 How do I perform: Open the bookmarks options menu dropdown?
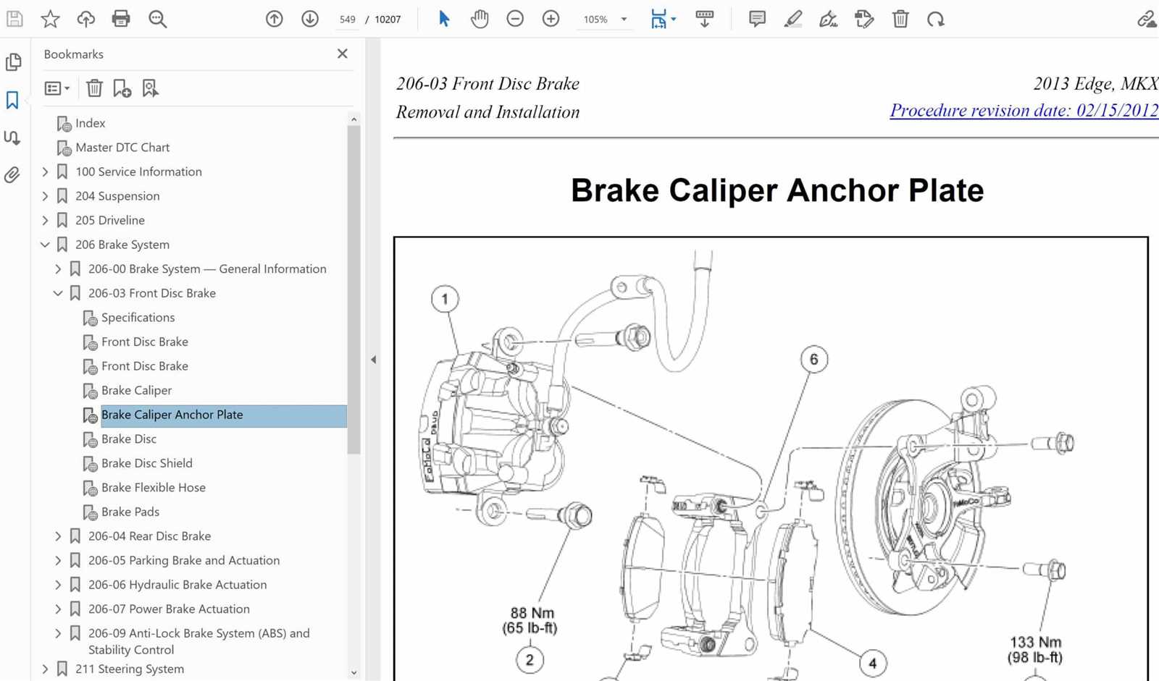tap(57, 88)
